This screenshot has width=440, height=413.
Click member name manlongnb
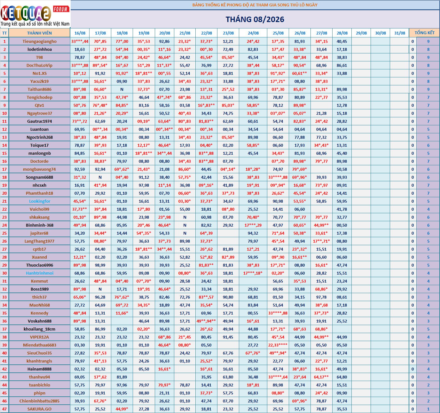(x=39, y=153)
